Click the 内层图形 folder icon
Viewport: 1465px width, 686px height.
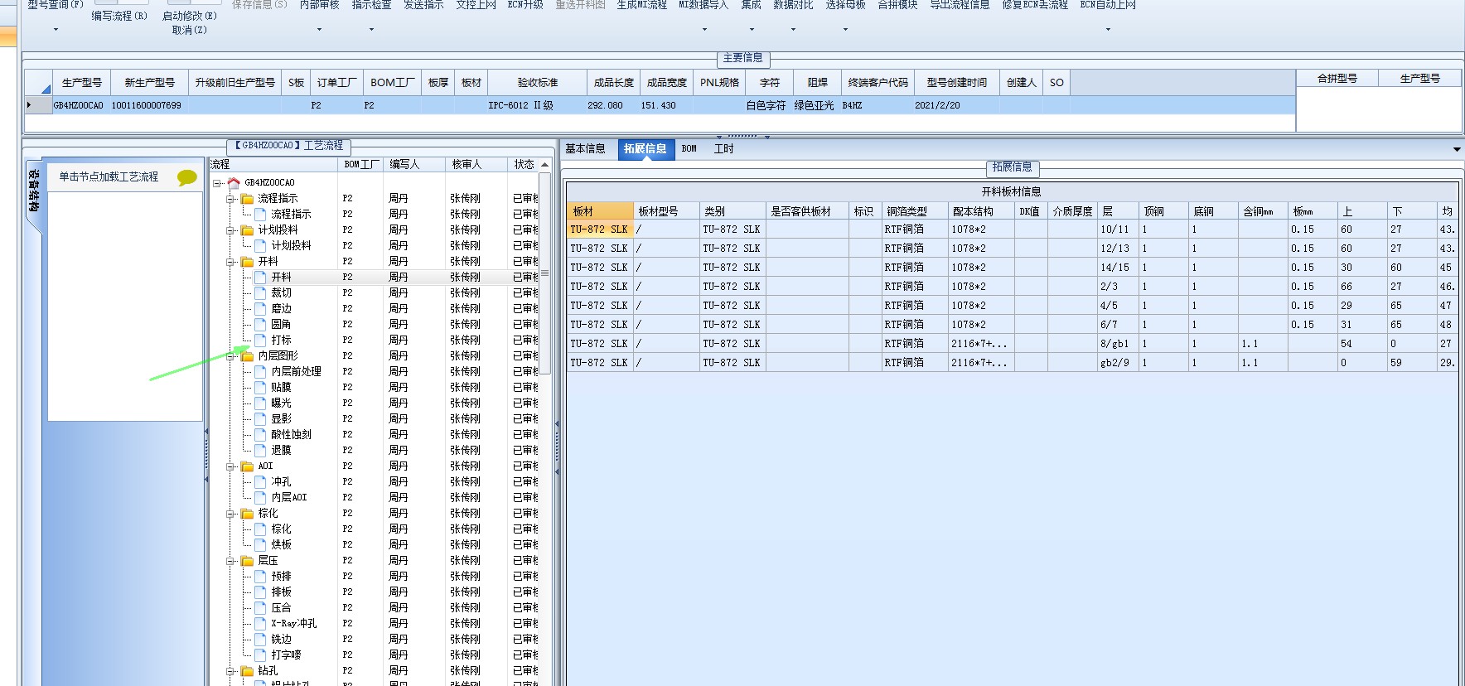(x=247, y=355)
